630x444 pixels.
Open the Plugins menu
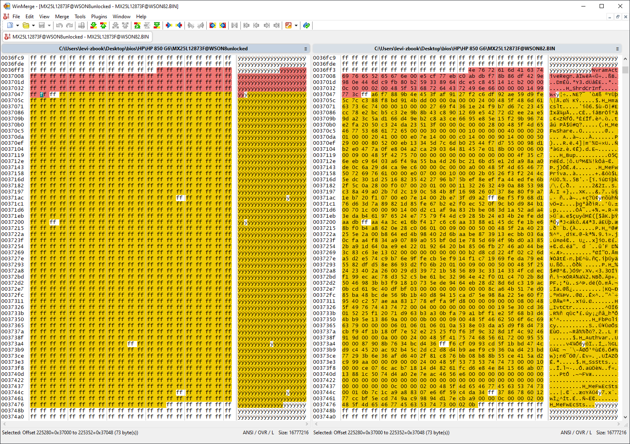99,17
